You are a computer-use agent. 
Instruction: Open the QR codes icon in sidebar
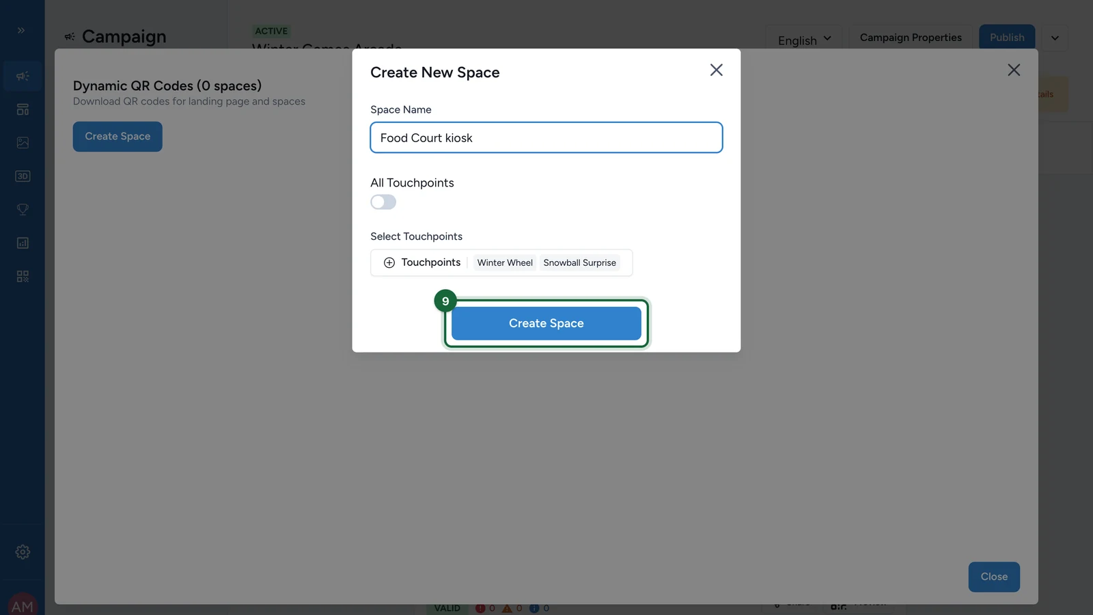coord(23,277)
